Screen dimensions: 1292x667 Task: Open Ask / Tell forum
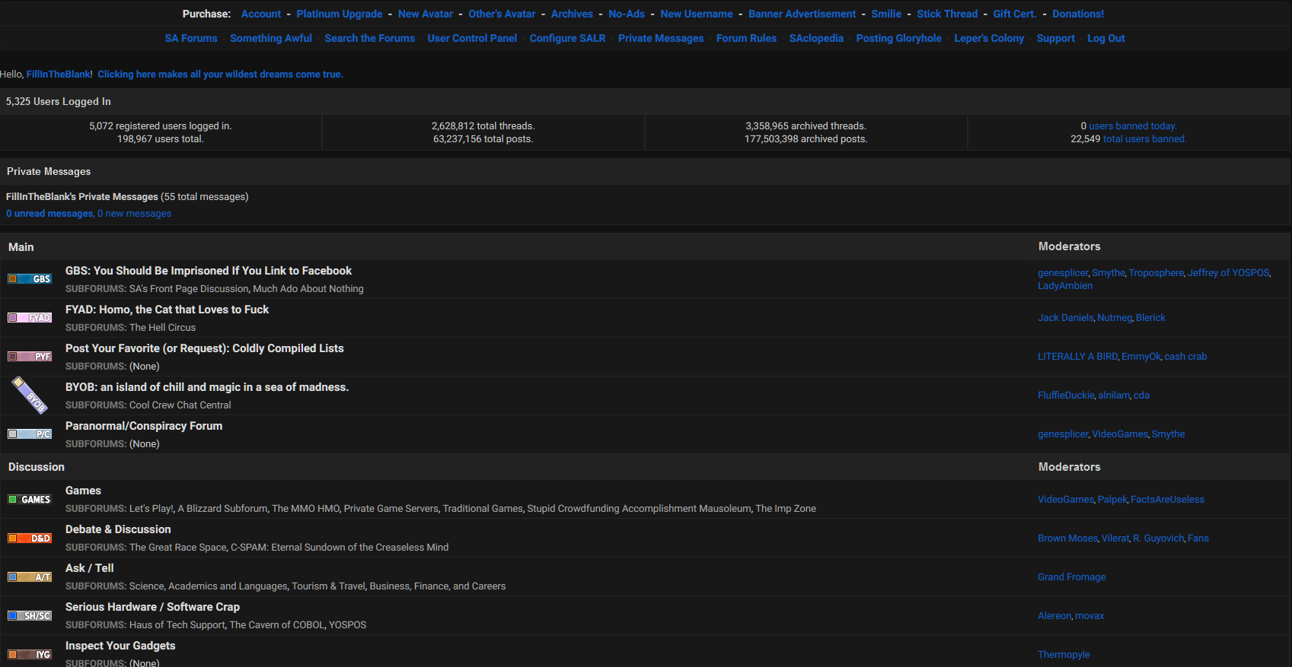click(x=90, y=568)
